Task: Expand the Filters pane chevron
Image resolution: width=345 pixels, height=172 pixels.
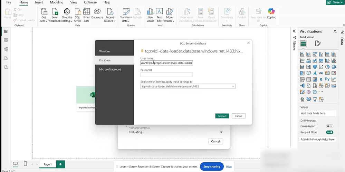Action: tap(294, 31)
